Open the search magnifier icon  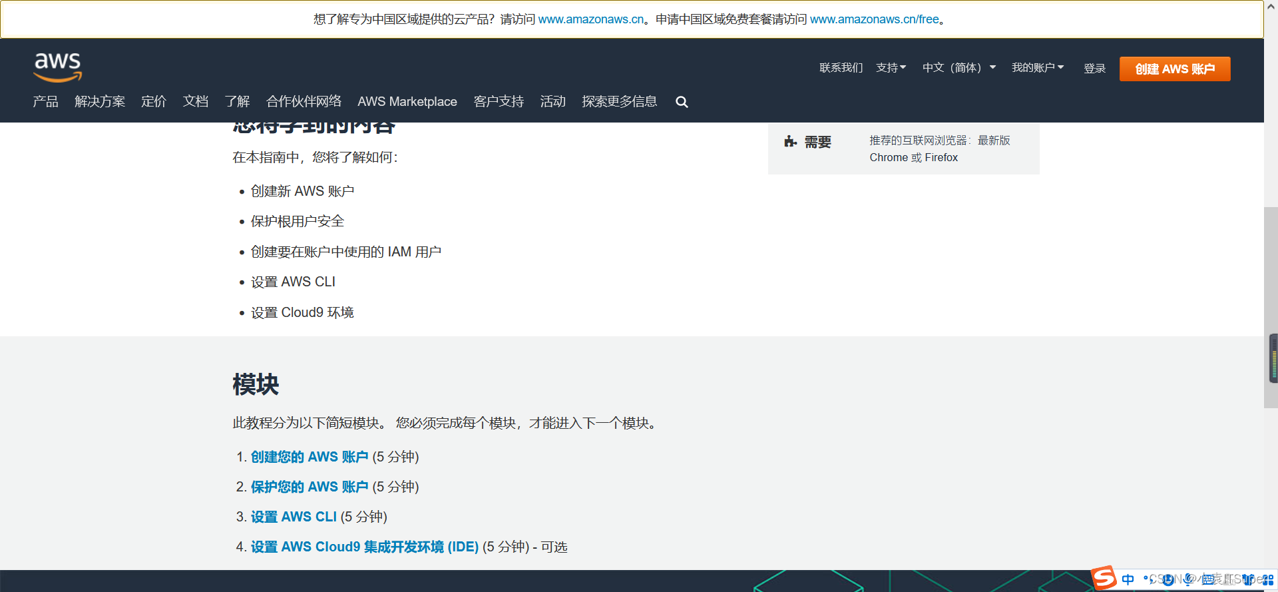point(682,102)
